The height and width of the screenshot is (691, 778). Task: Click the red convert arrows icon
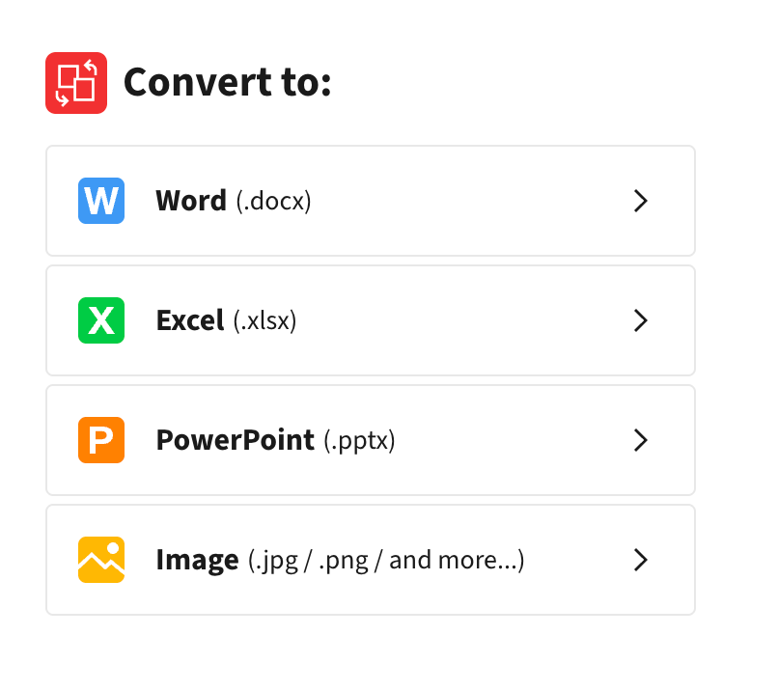[x=76, y=83]
